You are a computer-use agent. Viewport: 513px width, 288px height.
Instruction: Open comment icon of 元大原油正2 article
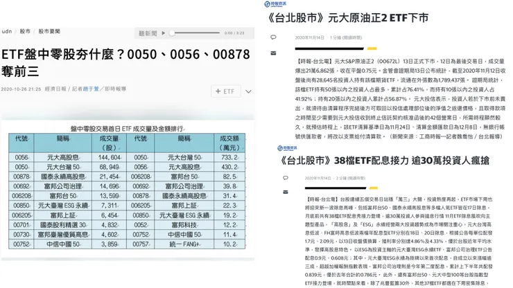click(x=274, y=37)
